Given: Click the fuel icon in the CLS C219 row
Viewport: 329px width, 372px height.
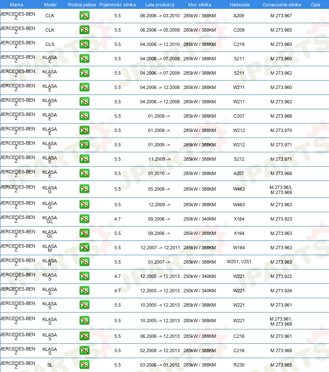Looking at the screenshot, I should (84, 44).
